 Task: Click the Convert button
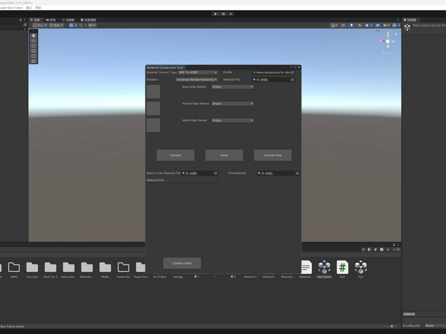click(176, 155)
